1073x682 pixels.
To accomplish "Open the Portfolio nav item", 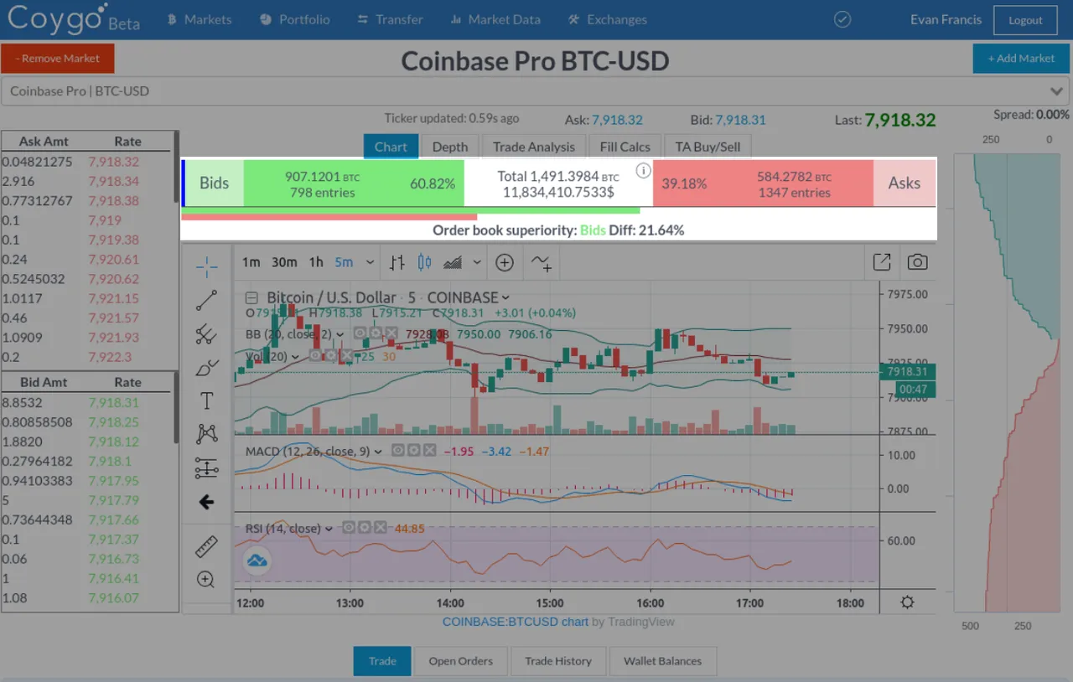I will (295, 19).
